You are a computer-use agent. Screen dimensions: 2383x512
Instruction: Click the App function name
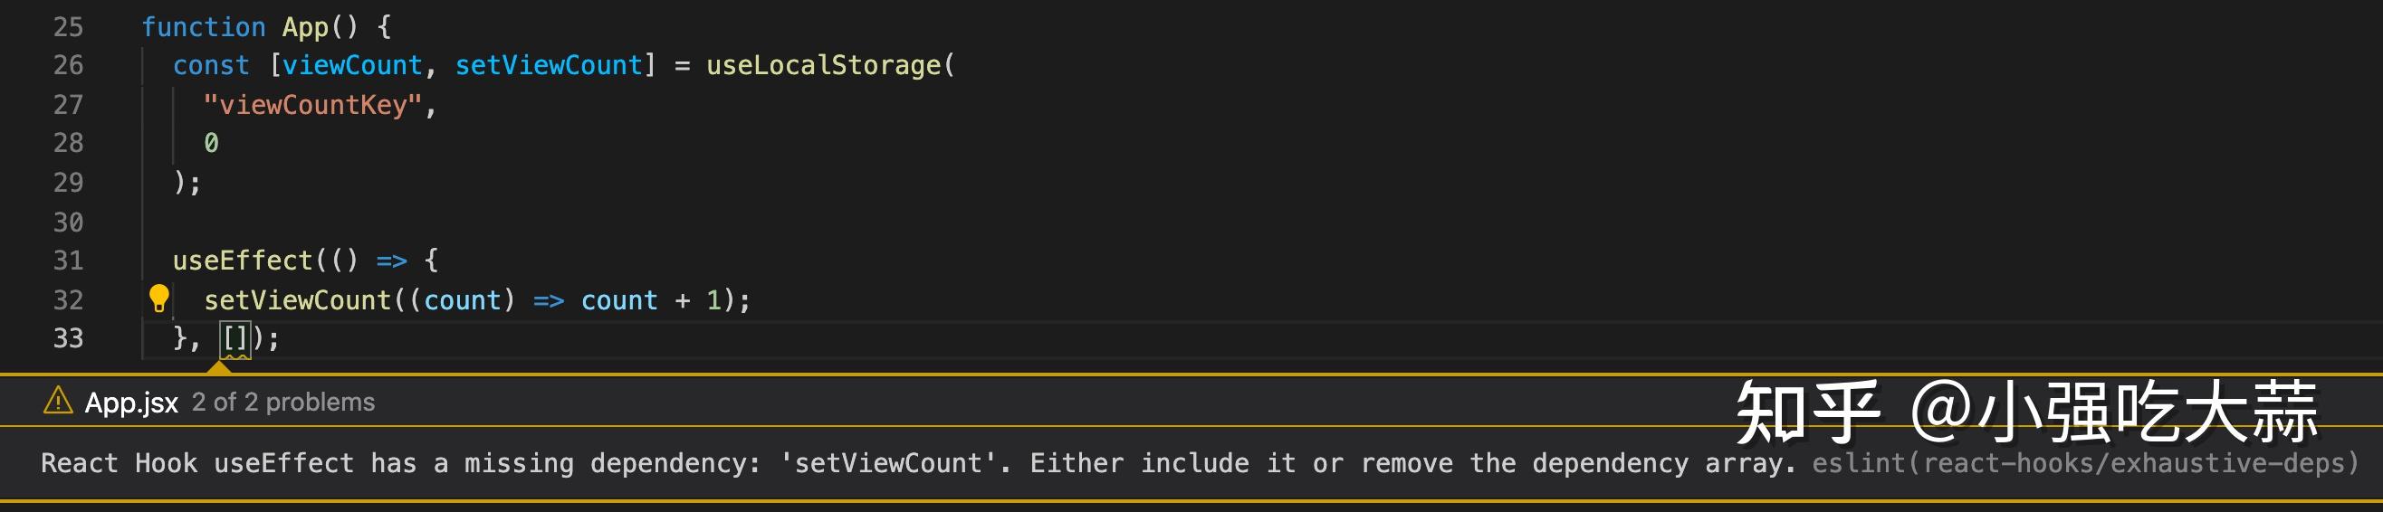[305, 27]
